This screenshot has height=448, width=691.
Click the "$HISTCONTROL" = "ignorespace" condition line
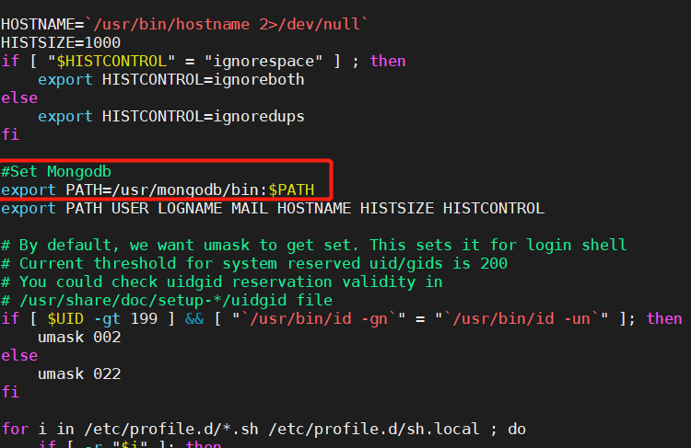204,61
